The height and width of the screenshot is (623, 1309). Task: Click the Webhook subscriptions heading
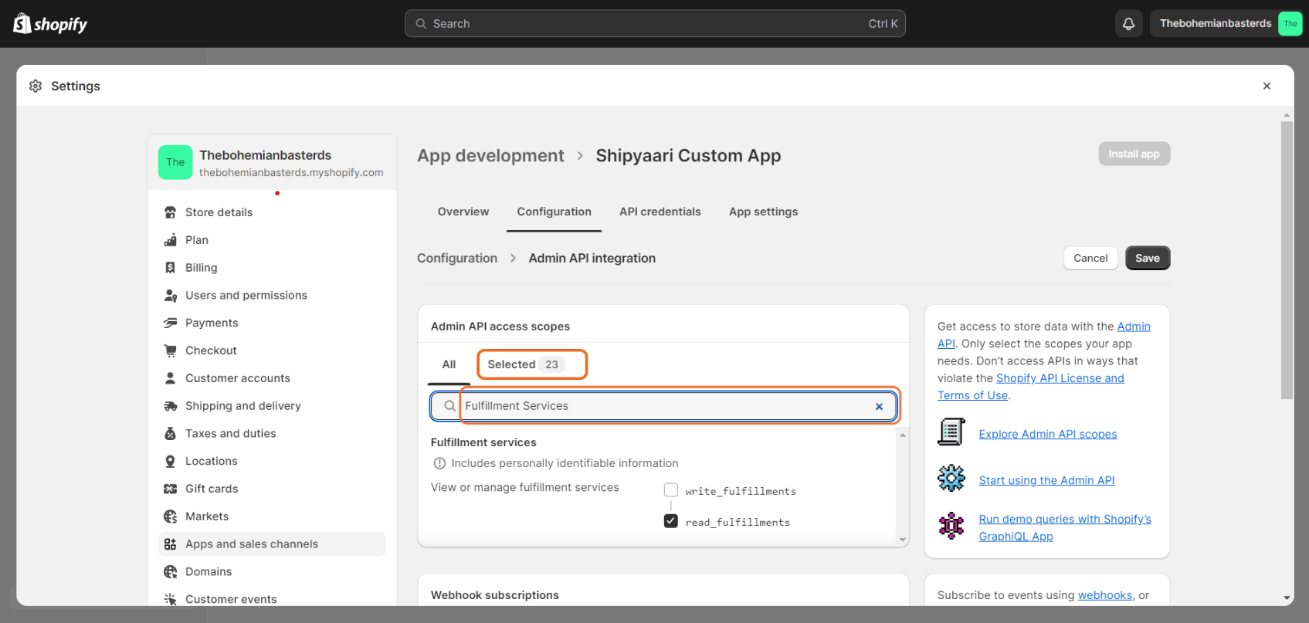point(495,595)
